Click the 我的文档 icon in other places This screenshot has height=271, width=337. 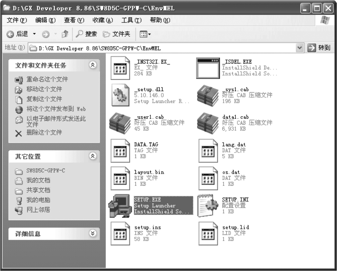click(19, 181)
